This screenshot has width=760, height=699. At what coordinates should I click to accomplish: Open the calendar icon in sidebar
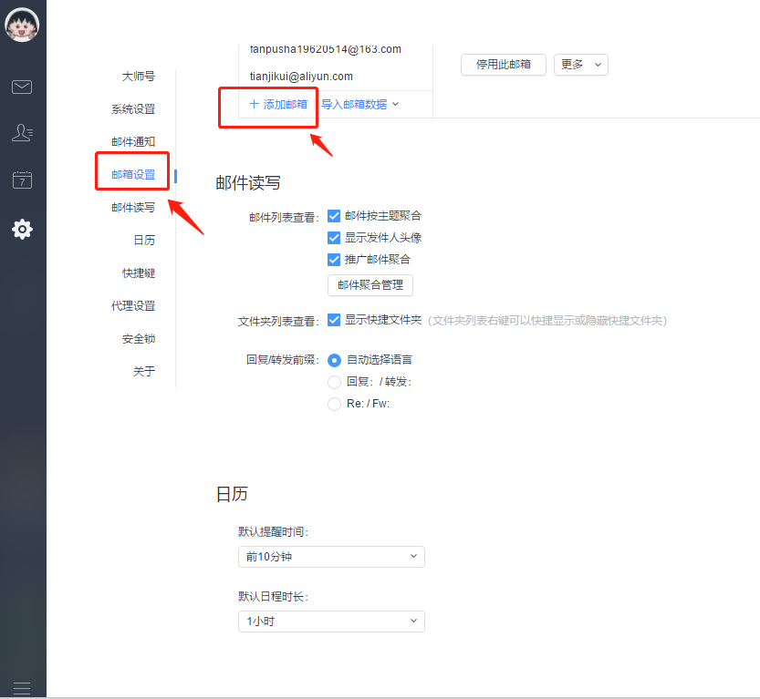[22, 180]
